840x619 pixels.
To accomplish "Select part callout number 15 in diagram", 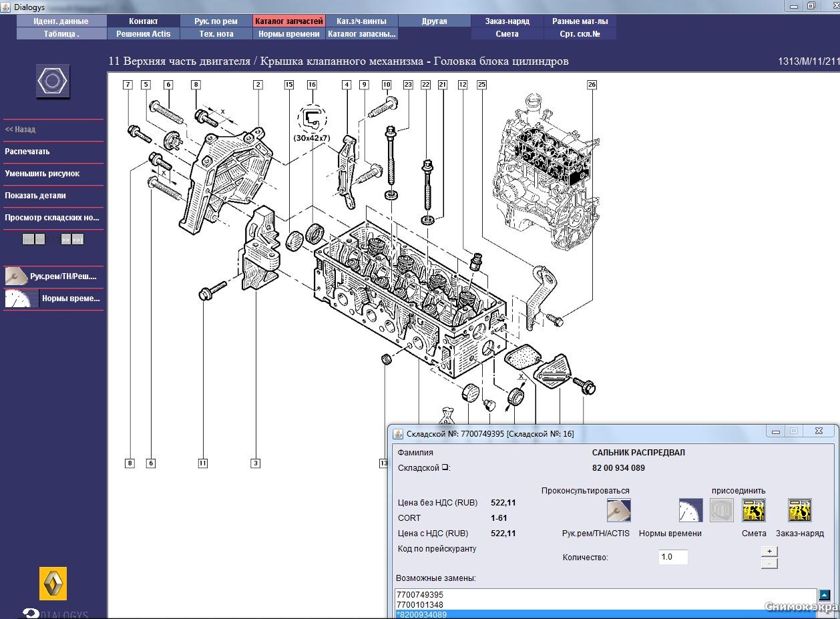I will click(289, 85).
